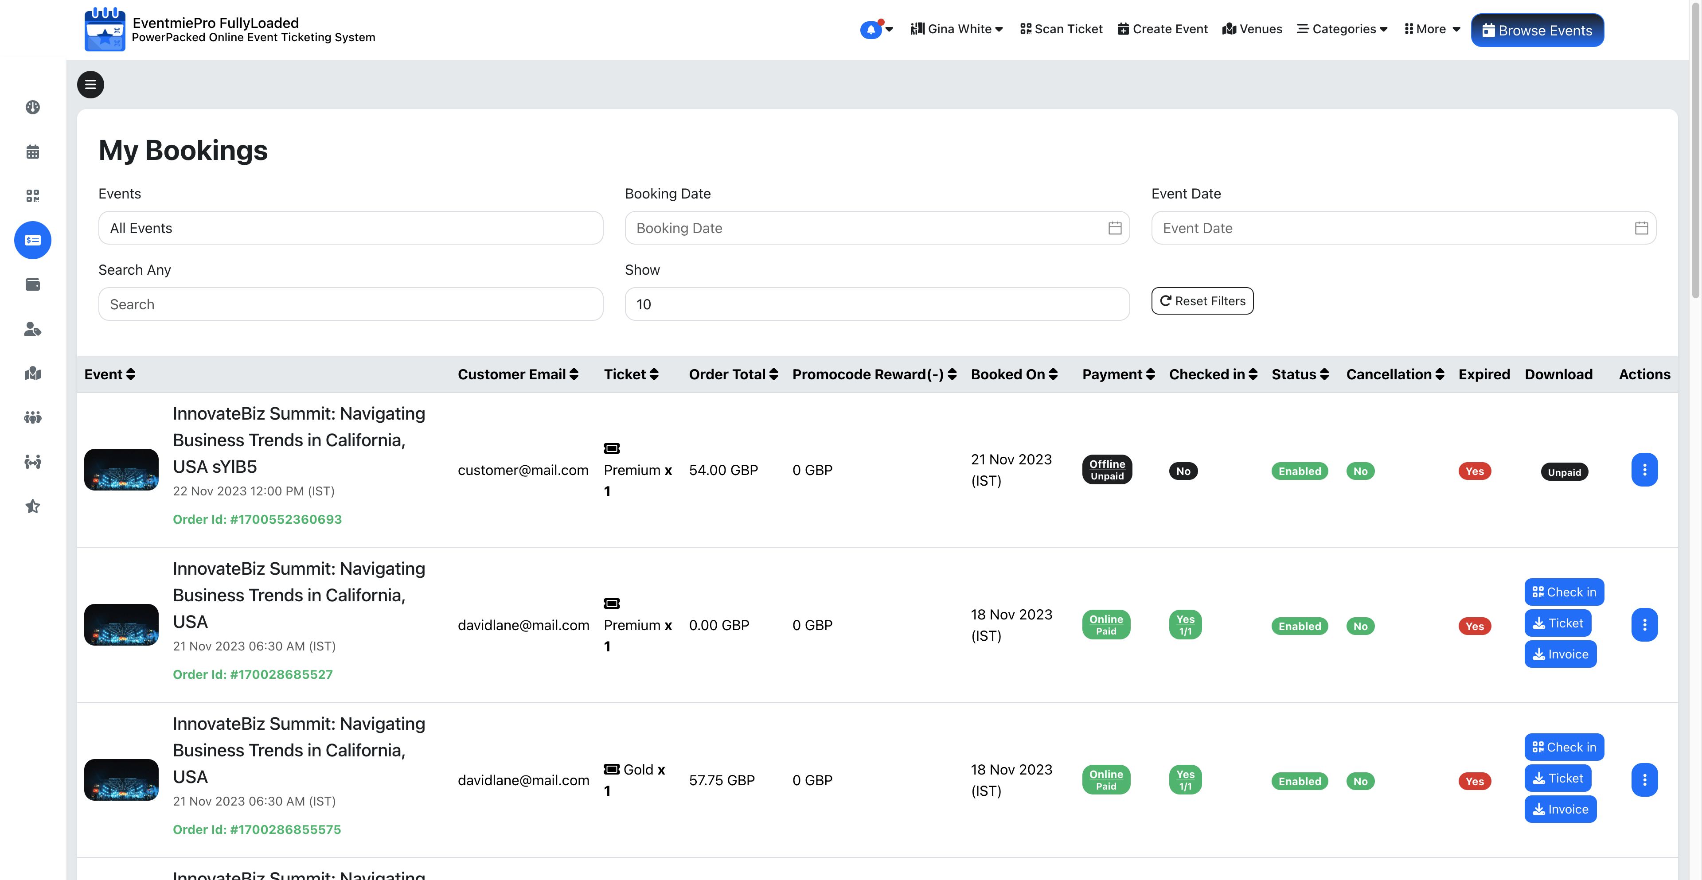1702x880 pixels.
Task: Open the QR scan sidebar icon
Action: (x=32, y=195)
